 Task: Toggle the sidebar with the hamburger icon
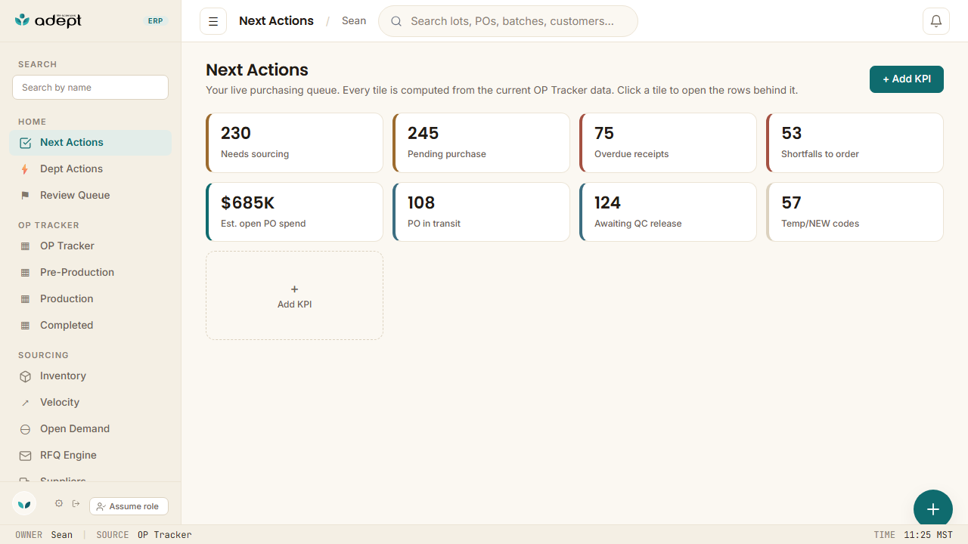(x=213, y=21)
